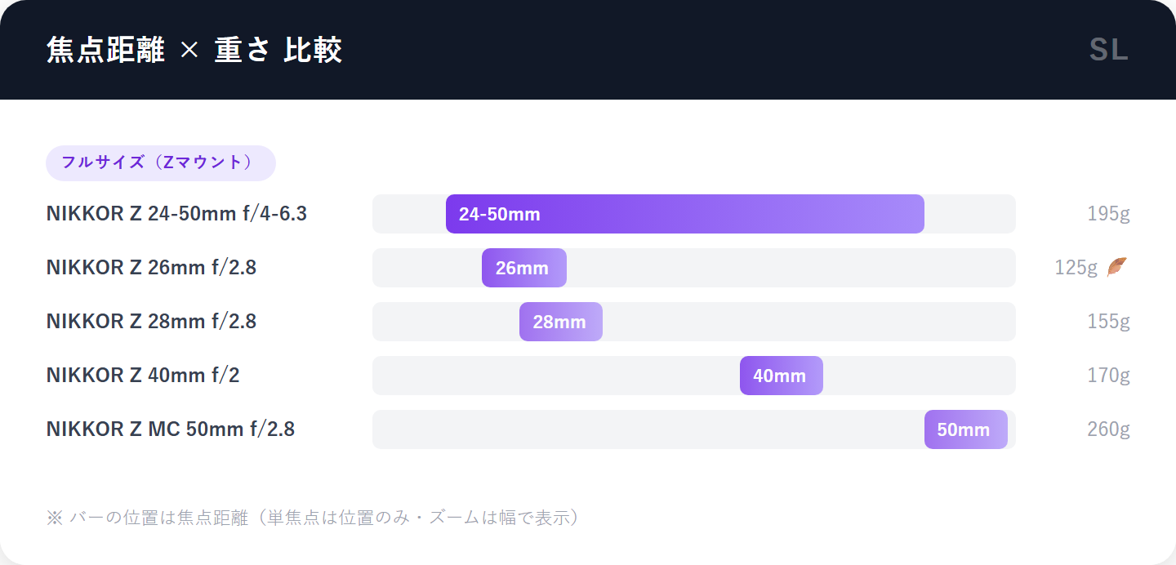1176x565 pixels.
Task: Select the フルサイズ（Zマウント） tag
Action: (x=161, y=162)
